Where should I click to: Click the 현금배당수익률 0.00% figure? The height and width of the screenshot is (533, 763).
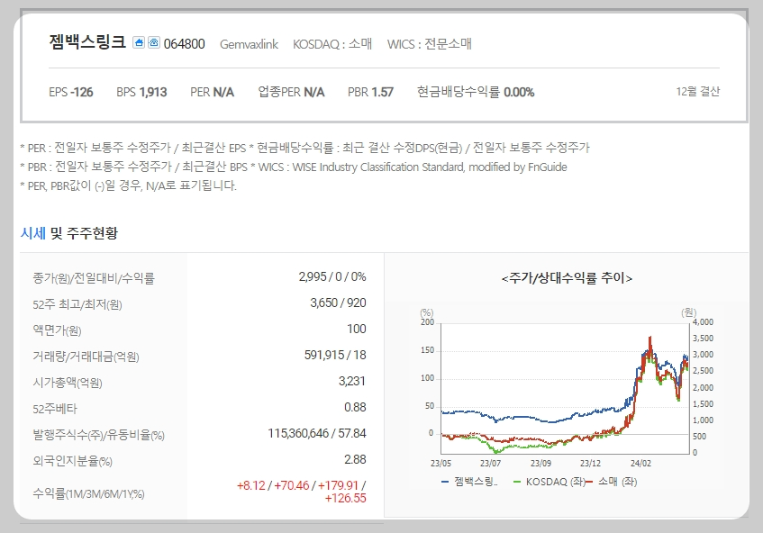click(x=476, y=92)
